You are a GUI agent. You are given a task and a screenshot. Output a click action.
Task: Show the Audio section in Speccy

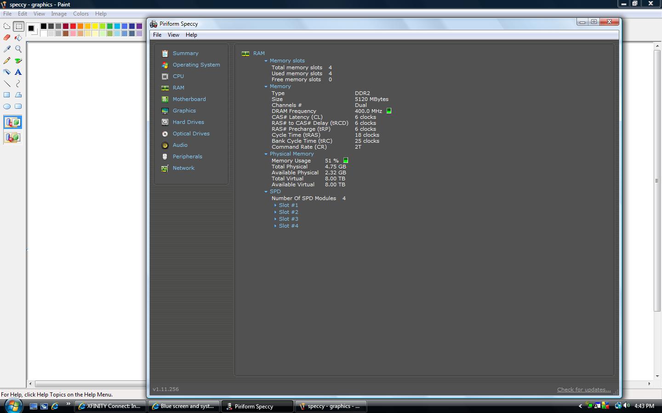(180, 145)
